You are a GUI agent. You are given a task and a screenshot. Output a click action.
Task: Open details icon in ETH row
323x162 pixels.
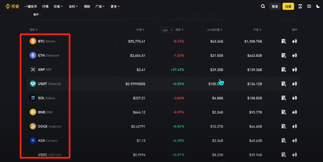(x=284, y=55)
